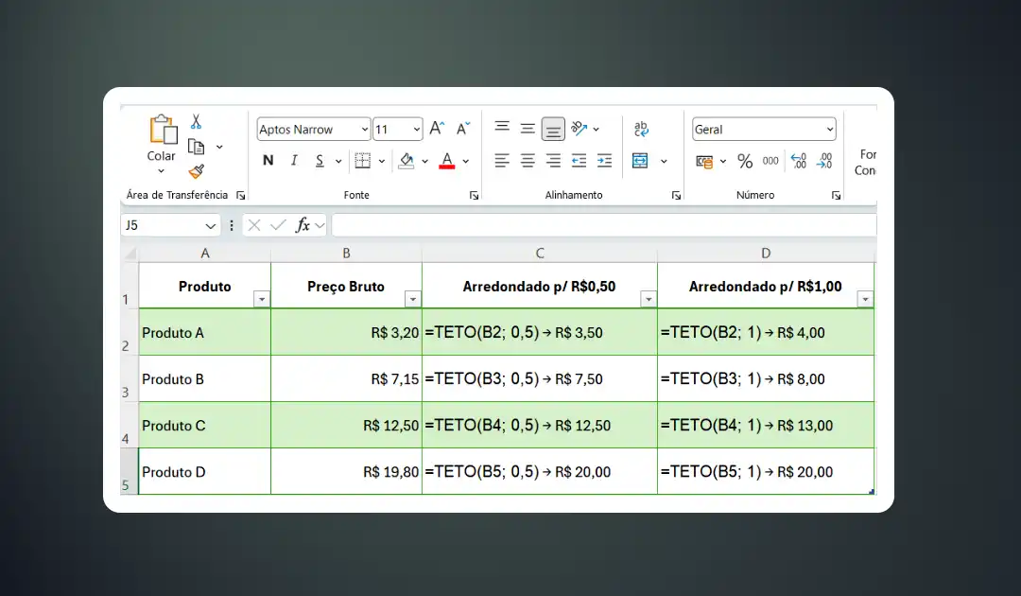
Task: Open Arredondado p/ R$1,00 filter
Action: pos(865,299)
